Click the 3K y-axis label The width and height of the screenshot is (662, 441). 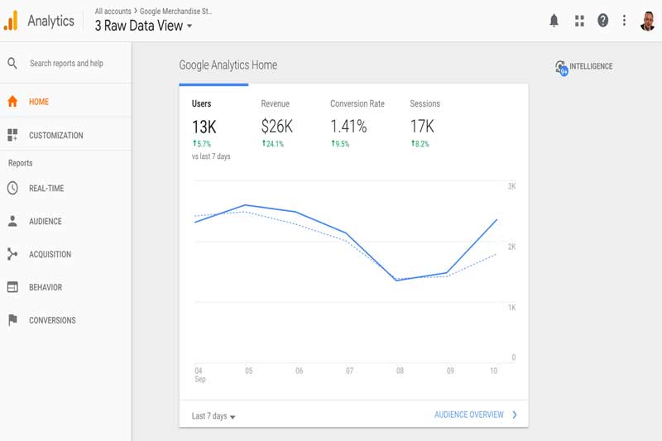click(511, 186)
